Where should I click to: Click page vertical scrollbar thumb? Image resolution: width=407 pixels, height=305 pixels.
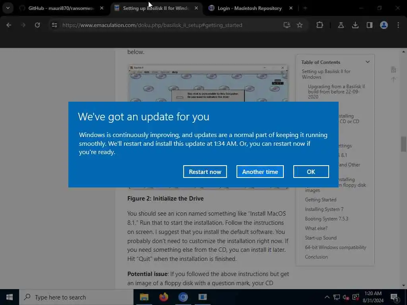(403, 144)
